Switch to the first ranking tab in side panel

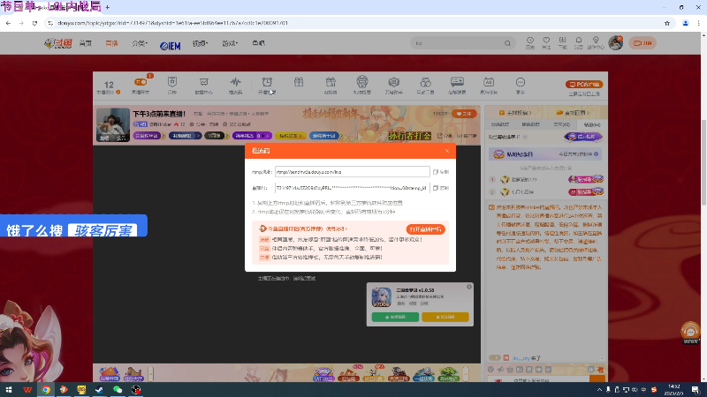pos(500,124)
